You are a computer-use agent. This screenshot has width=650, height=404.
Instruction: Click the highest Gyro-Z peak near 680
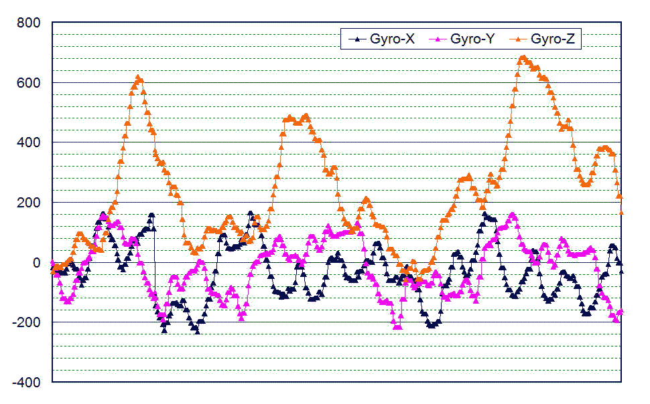point(523,58)
